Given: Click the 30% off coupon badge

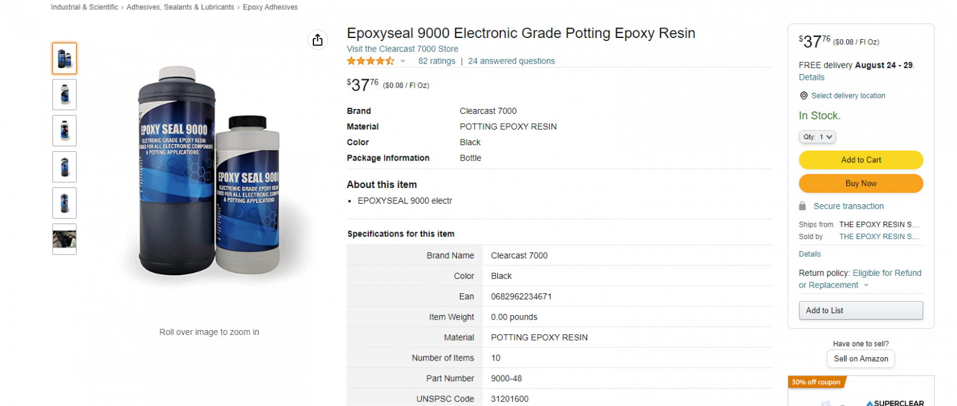Looking at the screenshot, I should pos(815,382).
